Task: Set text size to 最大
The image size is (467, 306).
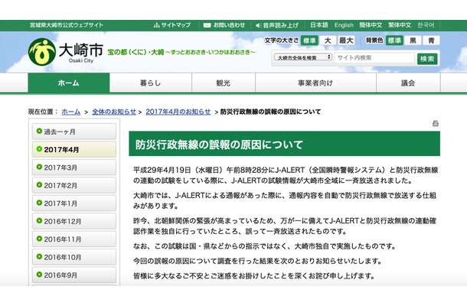Action: [346, 41]
